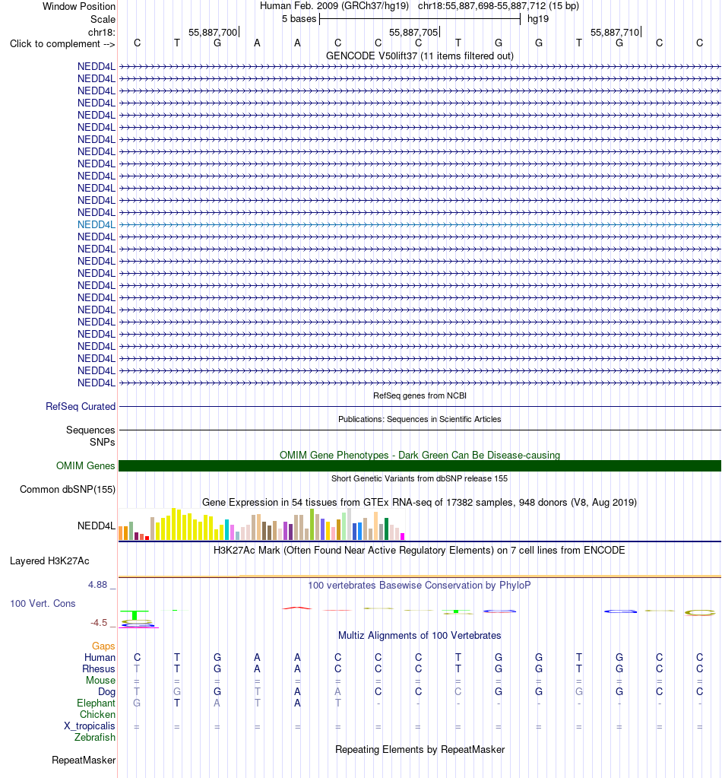The image size is (722, 778).
Task: Select the Zebrafish alignment row label
Action: click(95, 738)
